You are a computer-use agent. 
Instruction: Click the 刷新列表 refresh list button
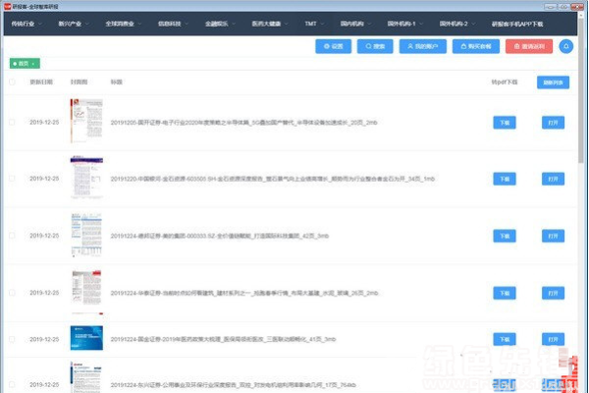click(553, 83)
